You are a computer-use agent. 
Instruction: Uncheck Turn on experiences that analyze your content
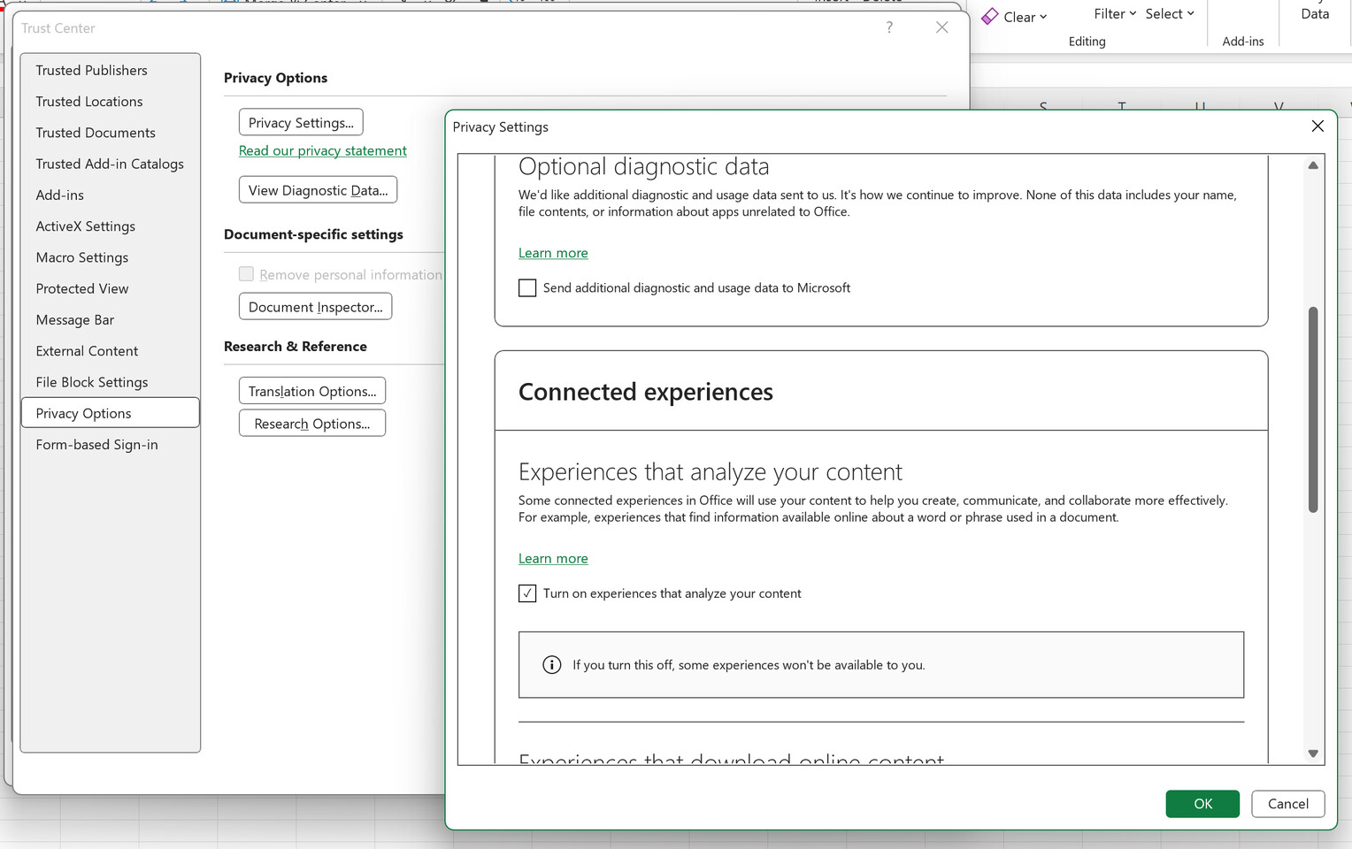pos(527,593)
